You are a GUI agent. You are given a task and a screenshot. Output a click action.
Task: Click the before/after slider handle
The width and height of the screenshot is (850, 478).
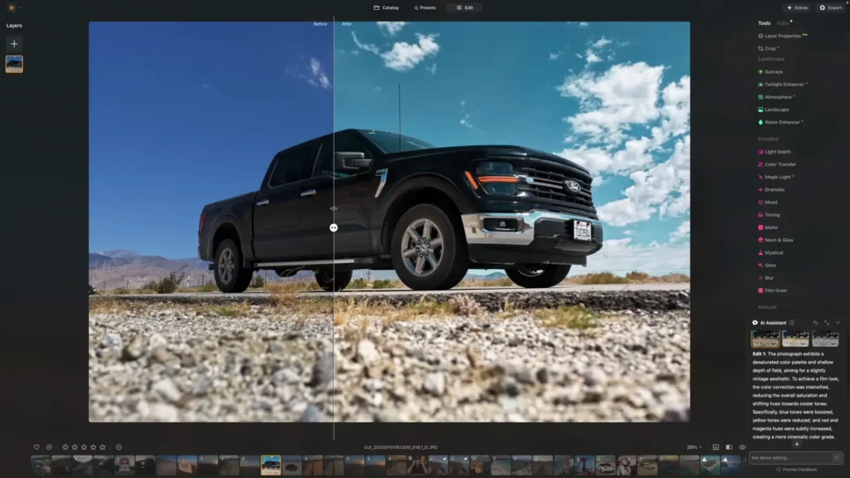[x=334, y=227]
